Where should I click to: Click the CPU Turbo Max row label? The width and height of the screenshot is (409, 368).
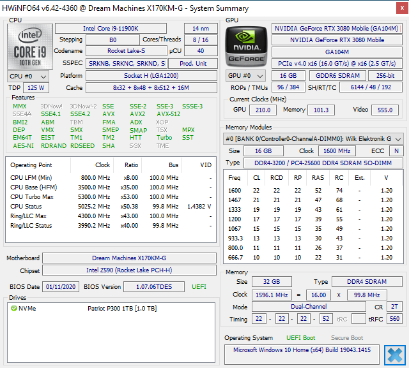point(32,196)
